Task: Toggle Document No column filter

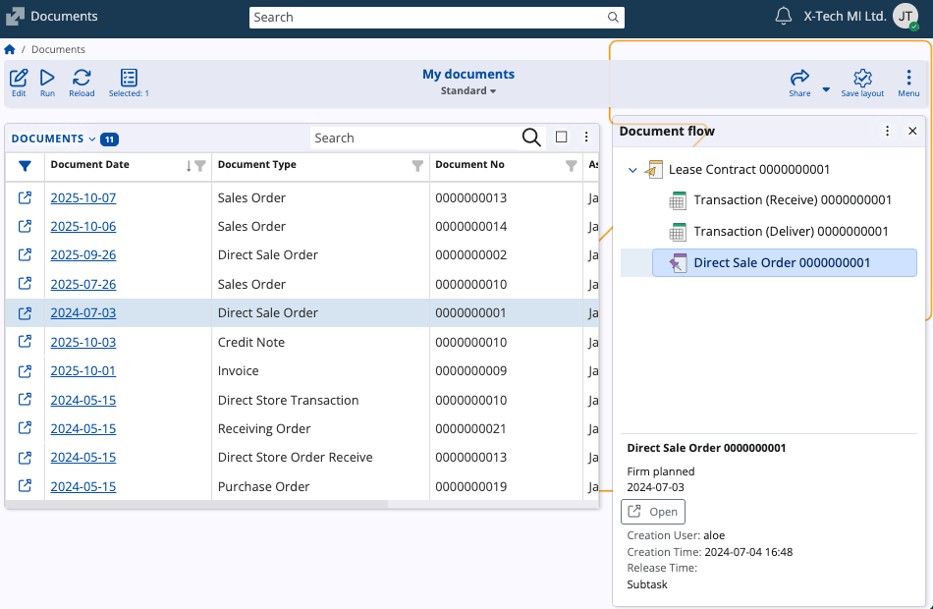Action: 572,166
